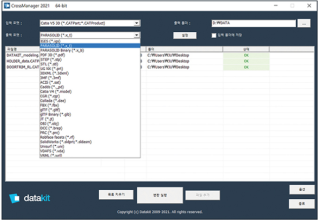Choose CGR (*.cgr) format entry

point(90,96)
